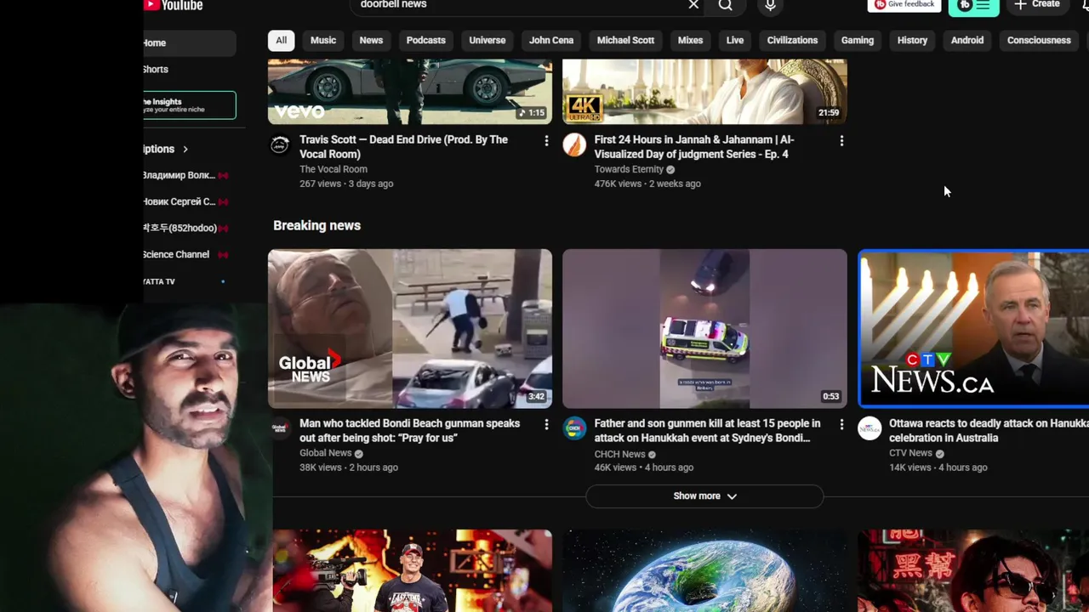1089x612 pixels.
Task: Play the donut-shaped Earth thumbnail
Action: point(704,570)
